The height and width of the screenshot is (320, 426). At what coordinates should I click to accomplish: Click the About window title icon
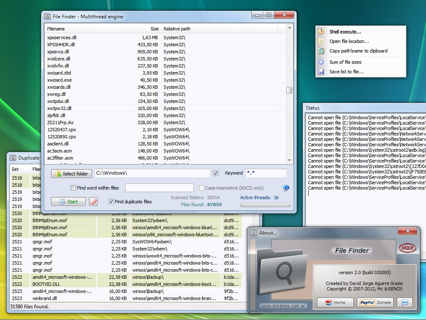253,233
